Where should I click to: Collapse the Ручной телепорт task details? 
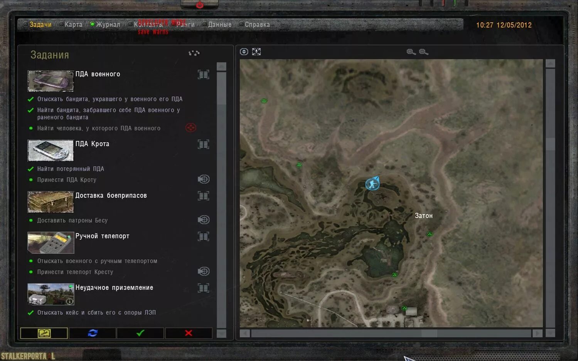pos(204,236)
